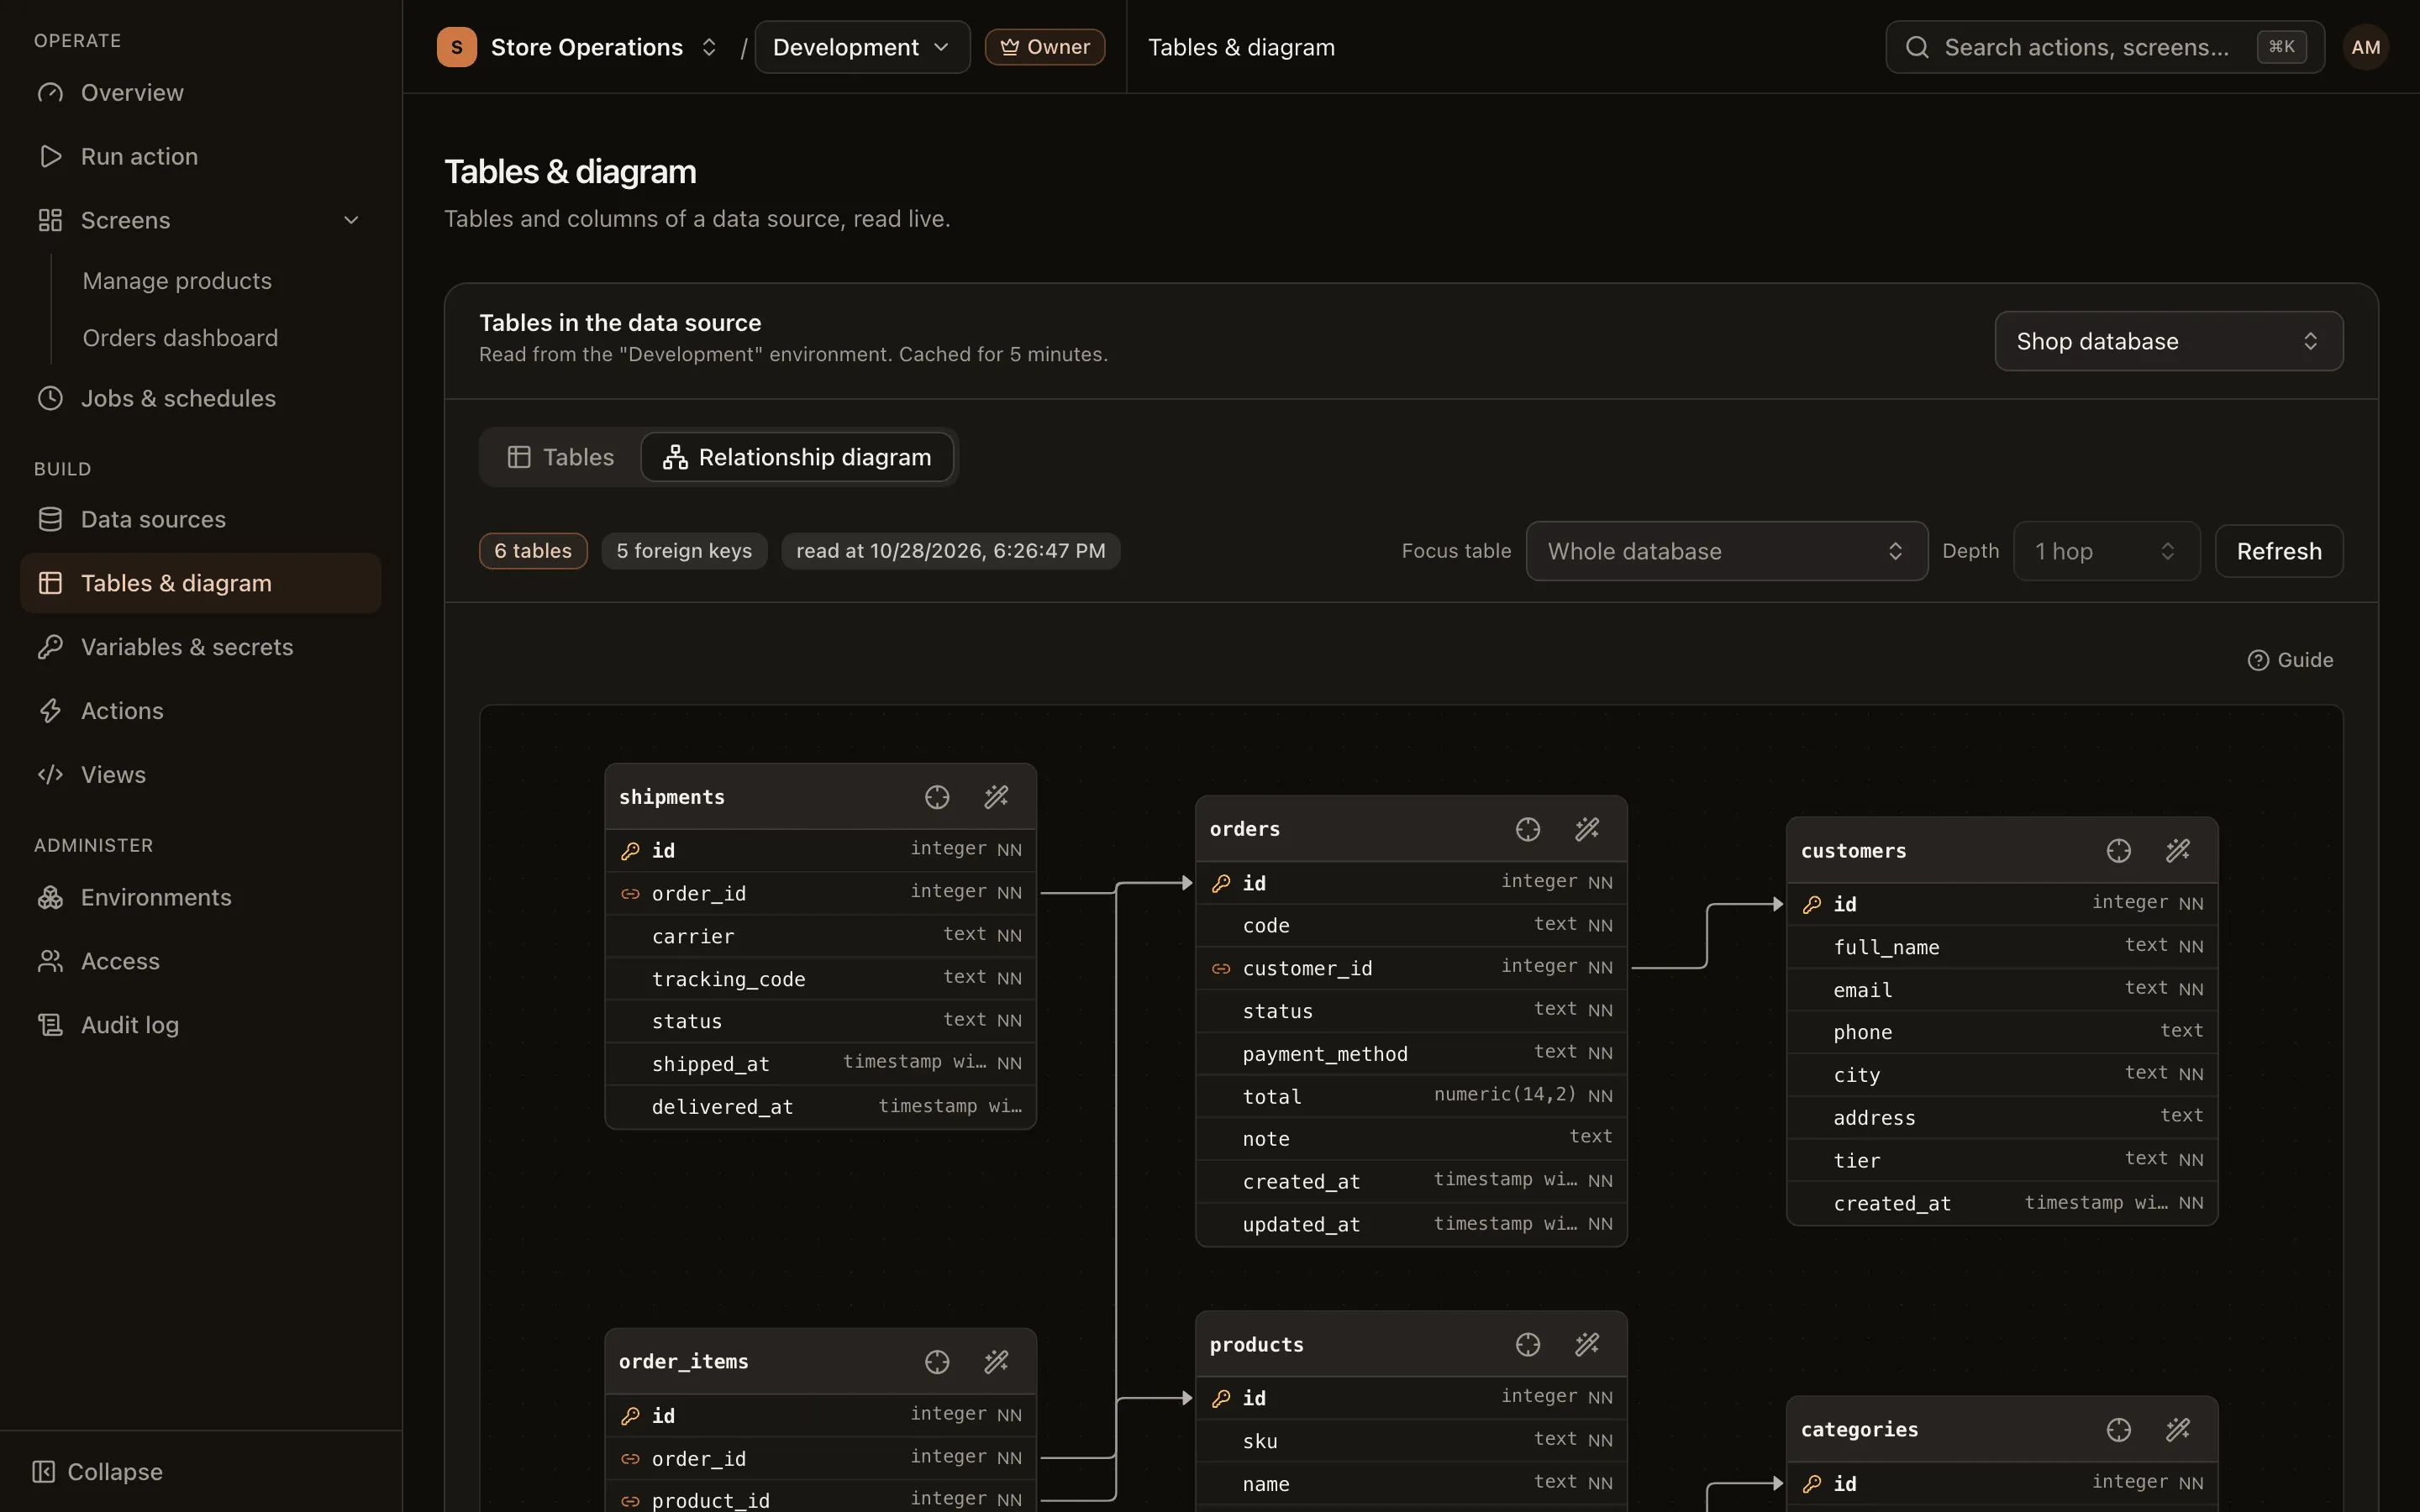Click the search actions and screens field
Viewport: 2420px width, 1512px height.
click(x=2104, y=47)
